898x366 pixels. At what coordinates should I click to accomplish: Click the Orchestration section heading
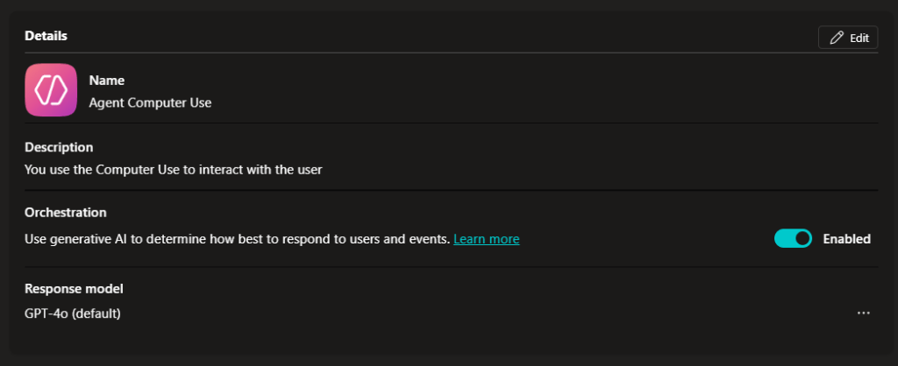pos(66,213)
